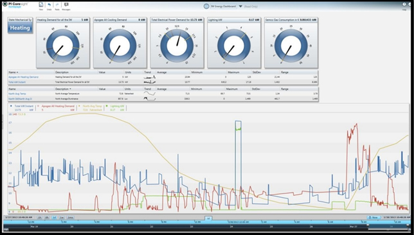
Task: Click the Undo arrow icon
Action: coord(49,5)
